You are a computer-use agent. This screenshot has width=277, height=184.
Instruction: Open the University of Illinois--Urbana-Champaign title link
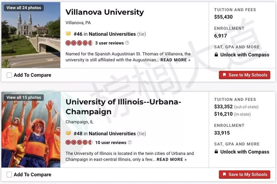(123, 107)
